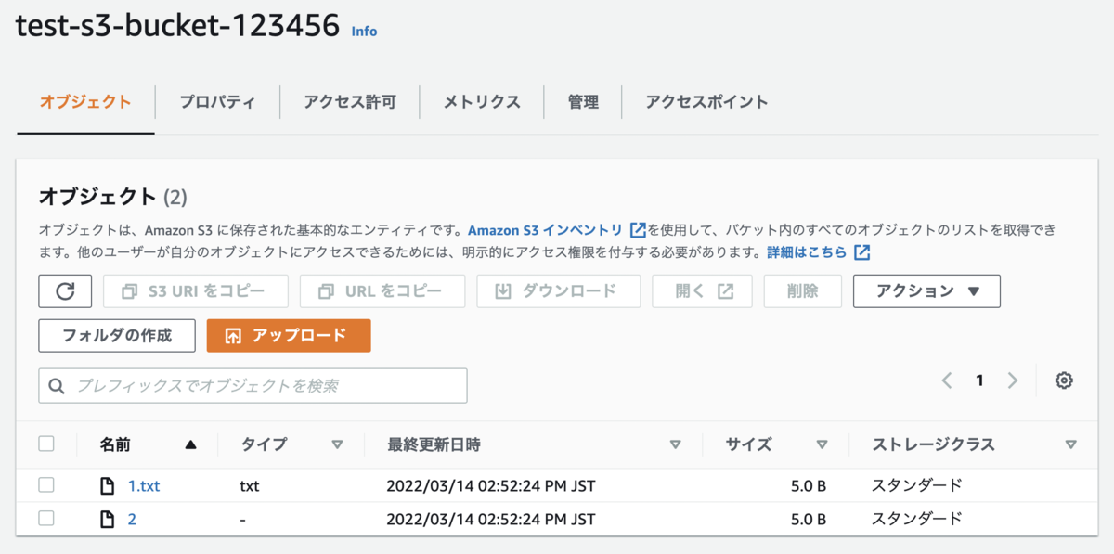This screenshot has height=554, width=1114.
Task: Sort by サイズ column arrow
Action: [x=822, y=444]
